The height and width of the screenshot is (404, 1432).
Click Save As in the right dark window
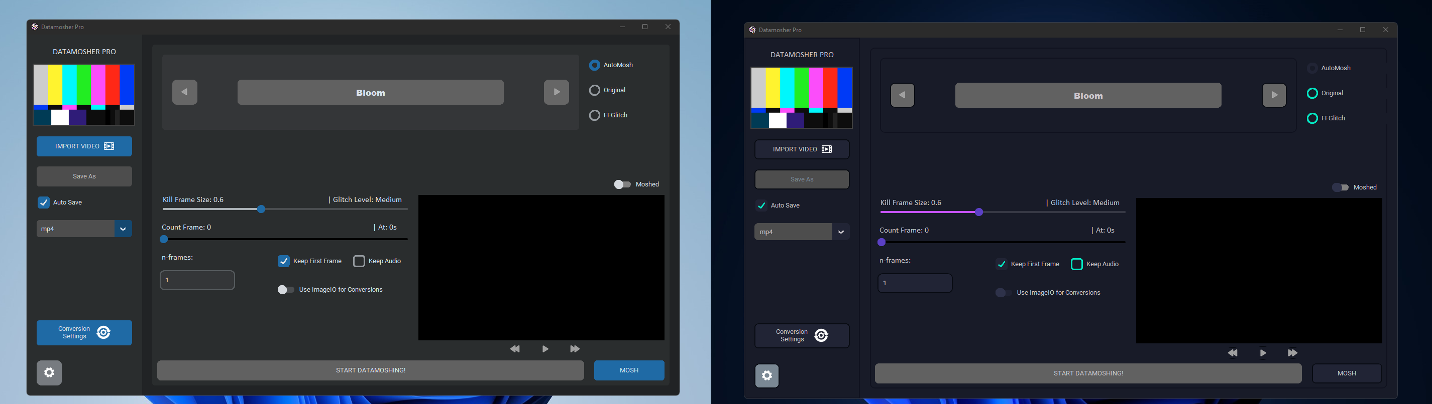[x=802, y=179]
